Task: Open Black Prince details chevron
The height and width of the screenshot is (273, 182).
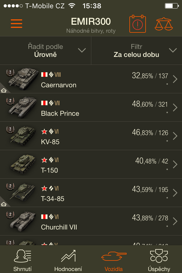Action: point(175,107)
